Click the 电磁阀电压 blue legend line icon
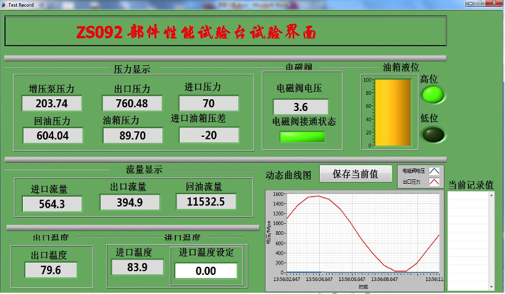Screen dimensions: 505x294 pos(434,171)
